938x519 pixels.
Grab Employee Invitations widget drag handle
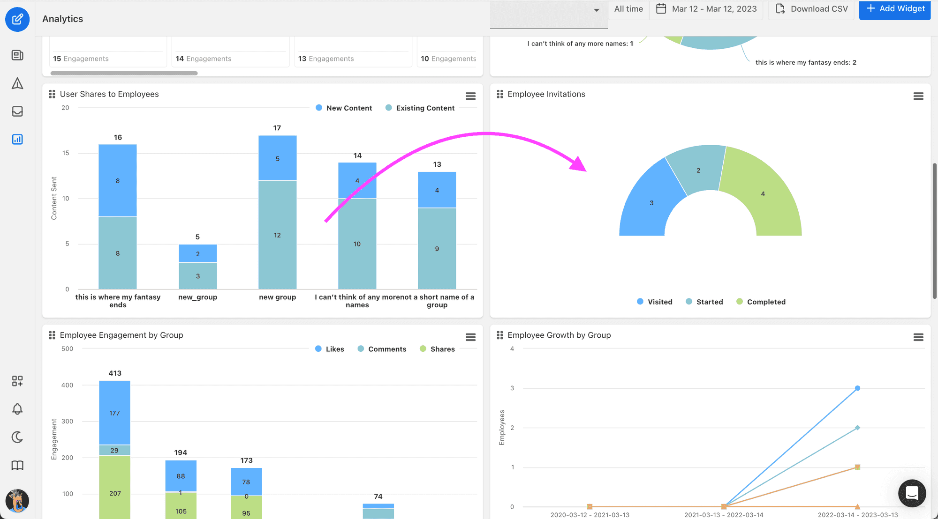500,94
